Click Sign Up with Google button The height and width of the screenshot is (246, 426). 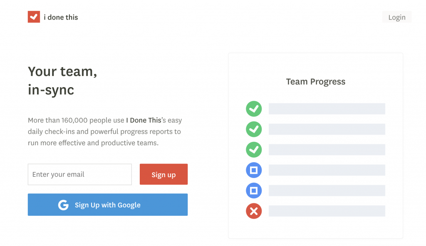[x=108, y=205]
